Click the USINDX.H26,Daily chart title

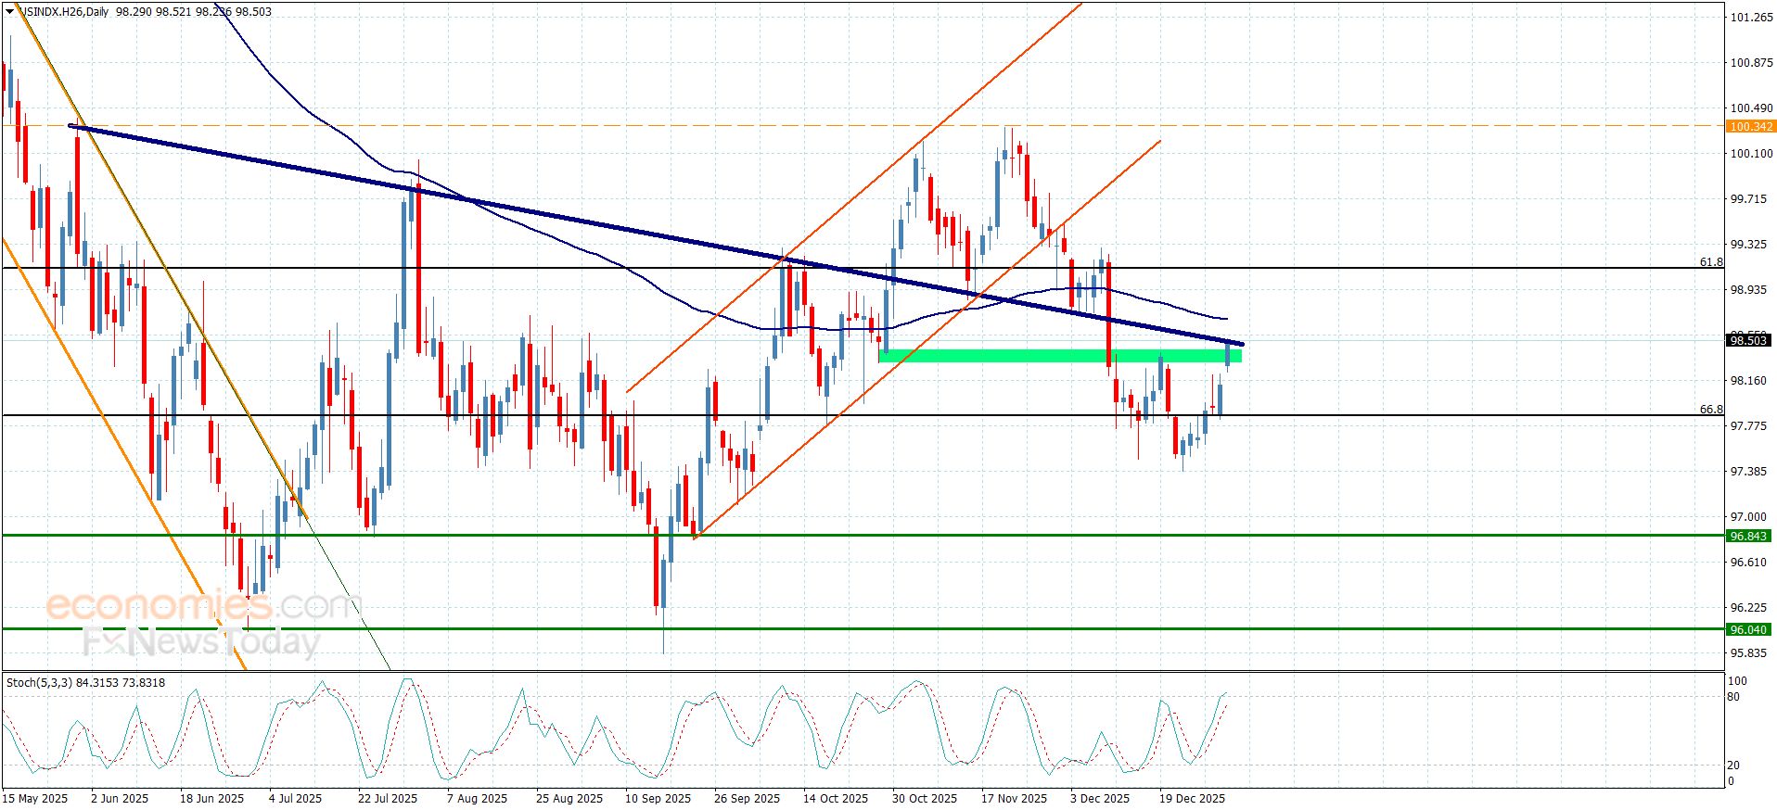pos(63,12)
